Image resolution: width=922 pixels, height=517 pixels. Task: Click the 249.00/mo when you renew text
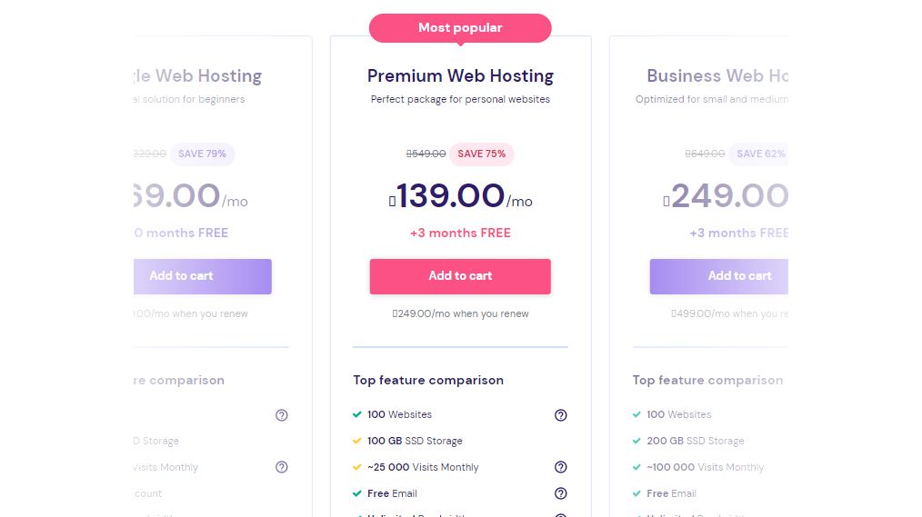[460, 313]
